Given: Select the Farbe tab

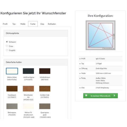Looking at the screenshot, I should pos(33,24).
